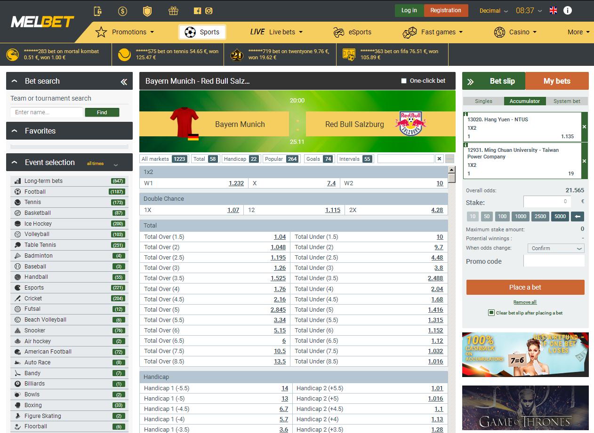Viewport: 594px width, 433px height.
Task: Enable the One-click bet checkbox
Action: [403, 81]
